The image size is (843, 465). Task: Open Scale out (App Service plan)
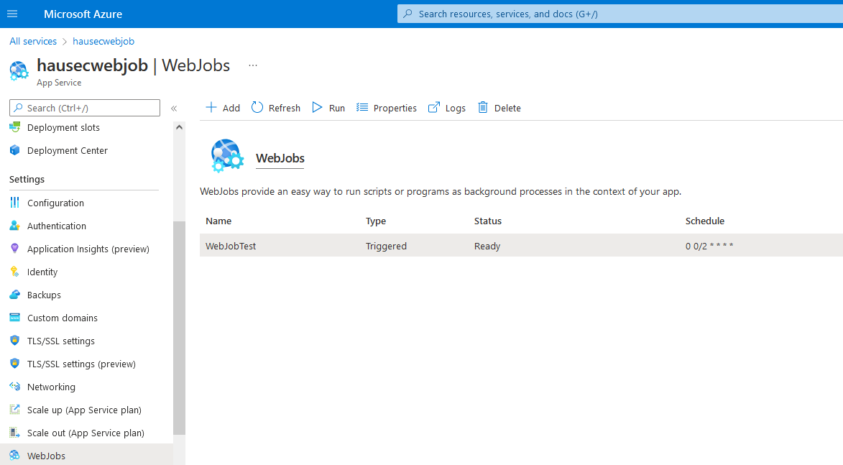86,433
